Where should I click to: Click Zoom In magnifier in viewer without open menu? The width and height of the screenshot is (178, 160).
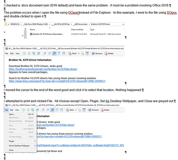point(45,53)
